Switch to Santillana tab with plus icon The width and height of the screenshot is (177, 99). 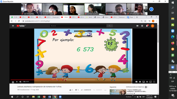[89, 17]
